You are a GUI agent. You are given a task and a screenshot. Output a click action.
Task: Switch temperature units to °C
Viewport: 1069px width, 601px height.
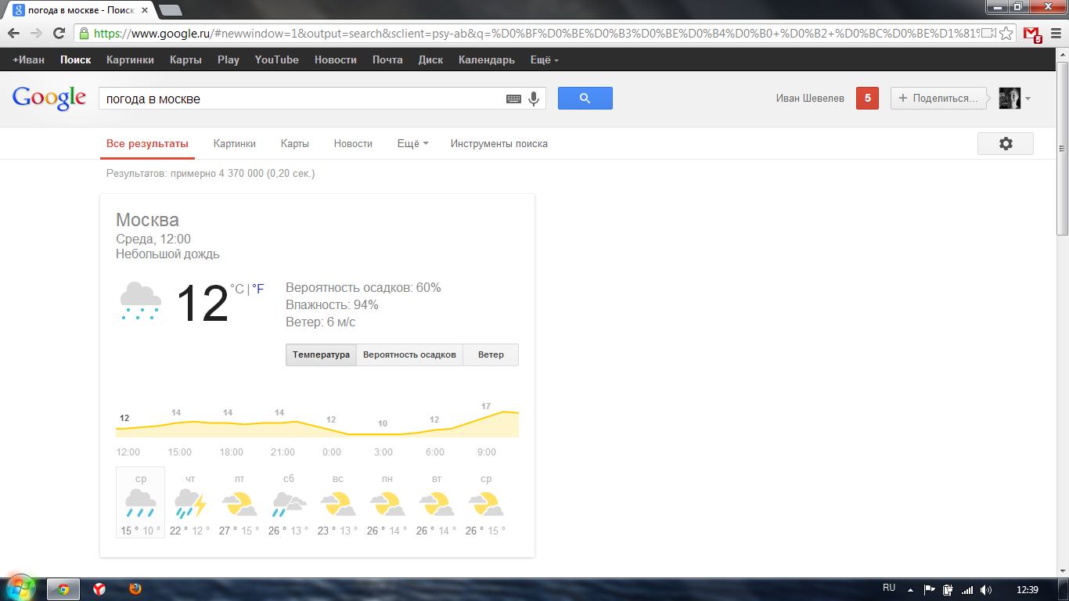237,290
